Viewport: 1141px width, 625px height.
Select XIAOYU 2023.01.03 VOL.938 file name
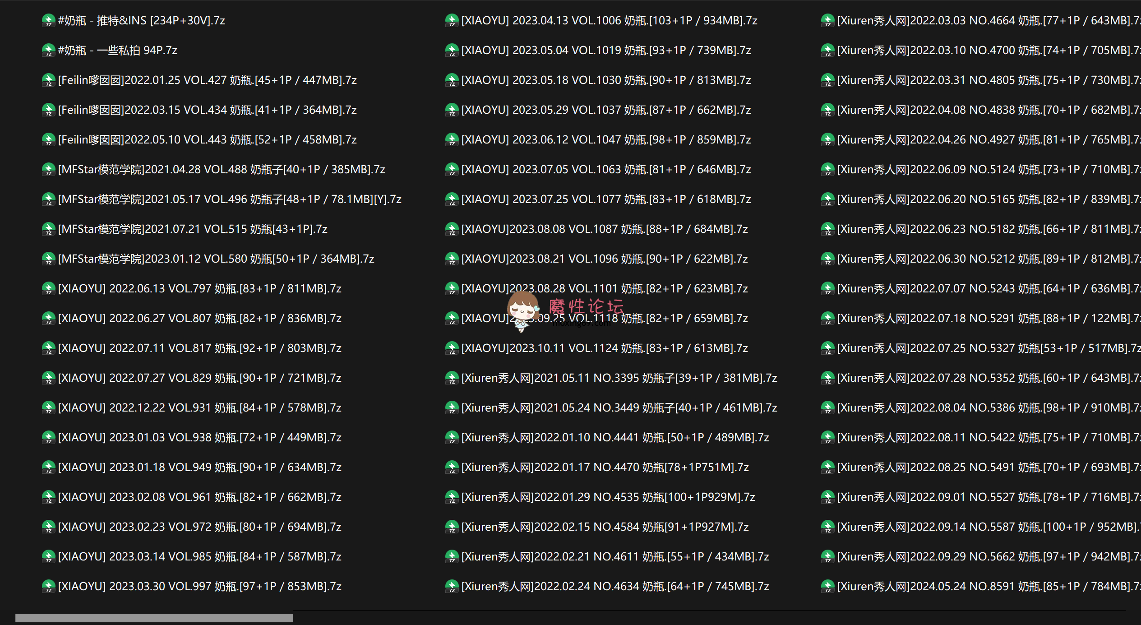pyautogui.click(x=200, y=438)
